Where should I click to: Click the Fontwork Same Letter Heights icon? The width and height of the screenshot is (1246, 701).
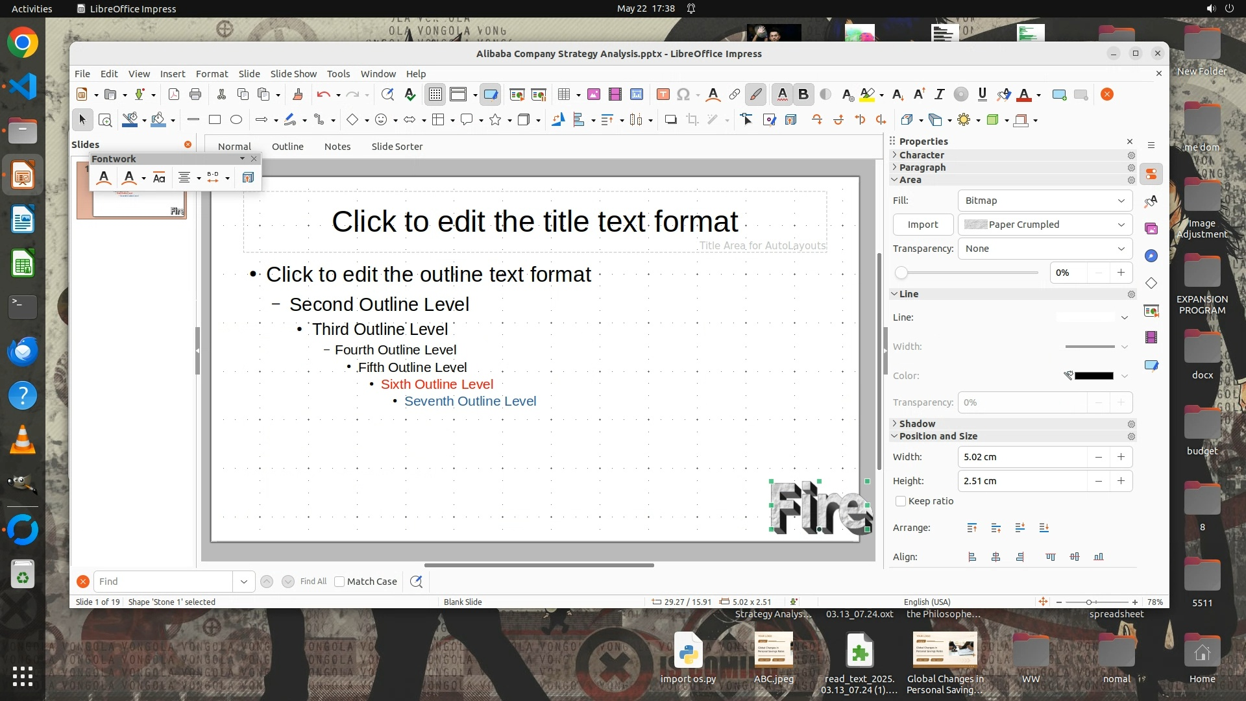[x=159, y=178]
